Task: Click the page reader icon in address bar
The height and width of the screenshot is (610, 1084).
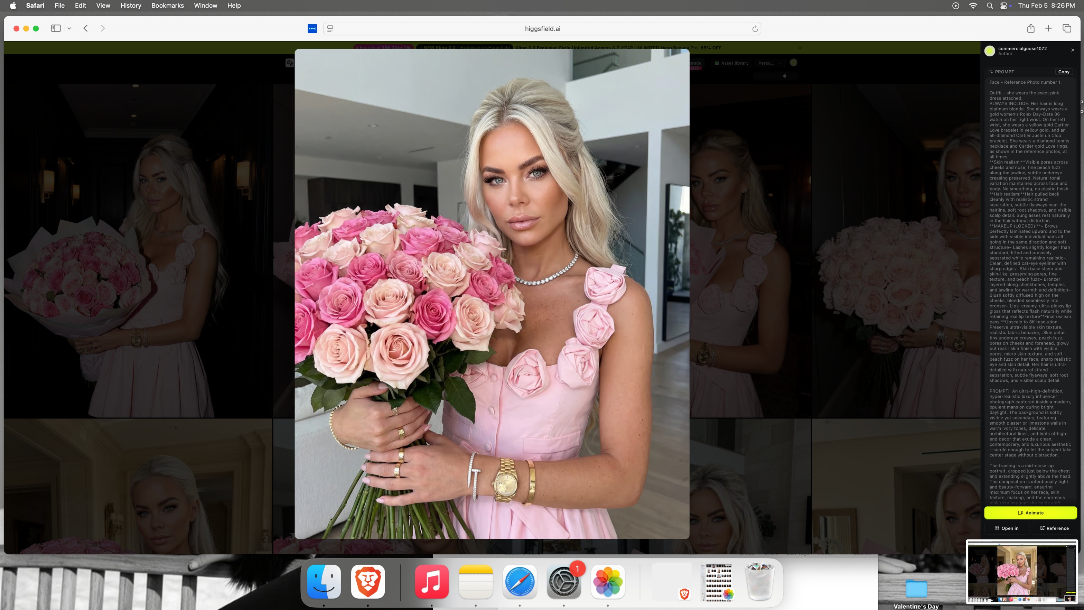Action: [x=330, y=29]
